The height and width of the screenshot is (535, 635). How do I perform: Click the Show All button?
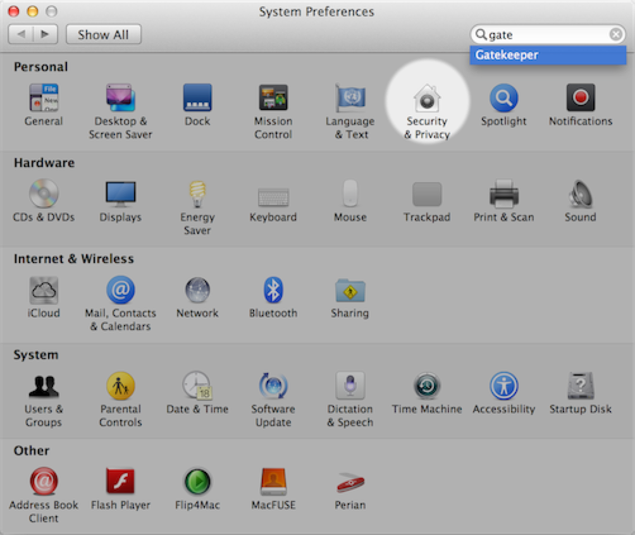(103, 35)
